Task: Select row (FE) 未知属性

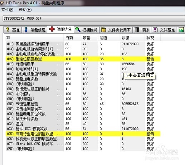Action: [x=83, y=149]
